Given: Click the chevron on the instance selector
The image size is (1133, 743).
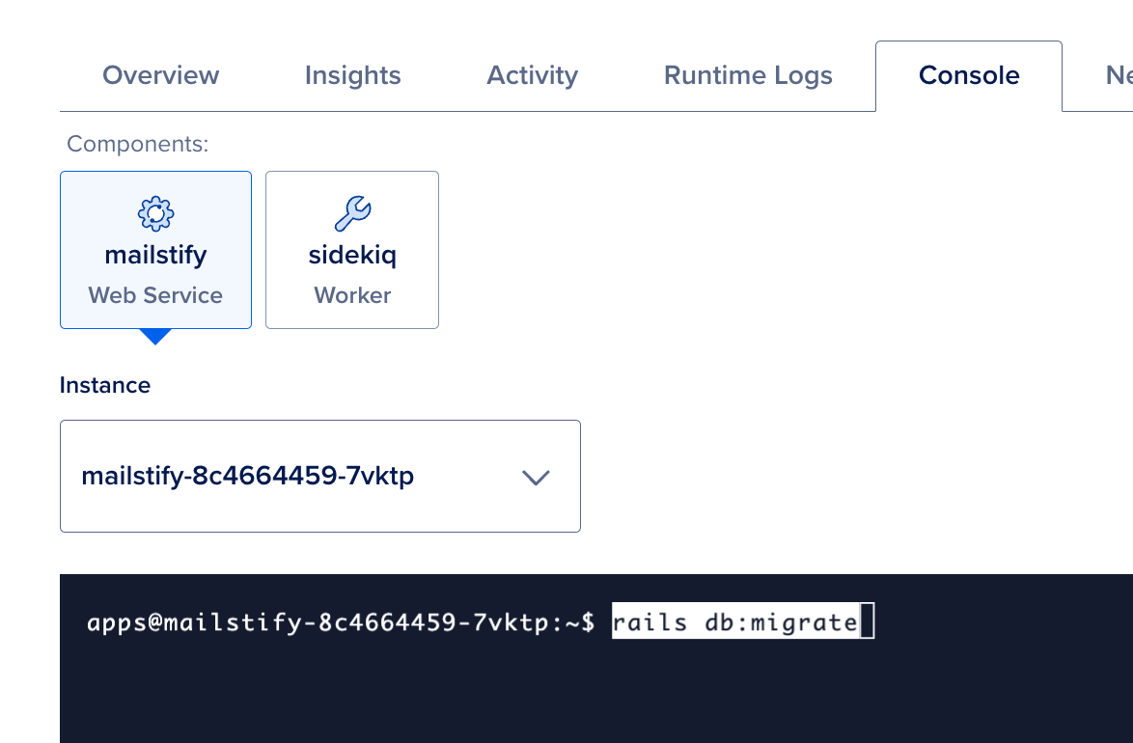Looking at the screenshot, I should coord(536,476).
